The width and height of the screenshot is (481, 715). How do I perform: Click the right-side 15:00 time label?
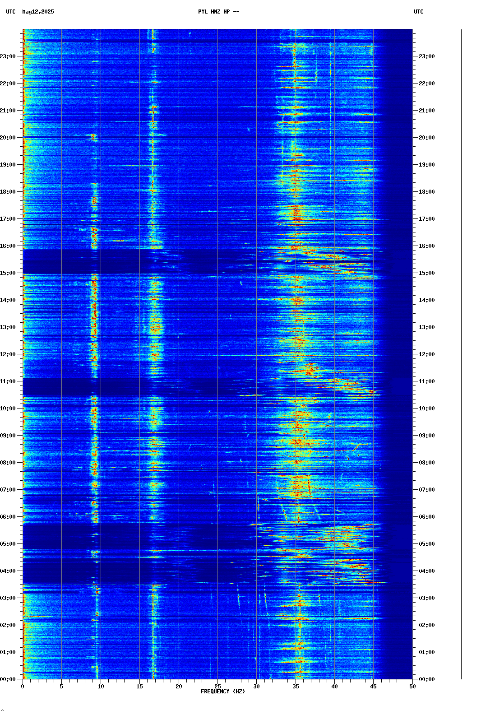pos(427,273)
